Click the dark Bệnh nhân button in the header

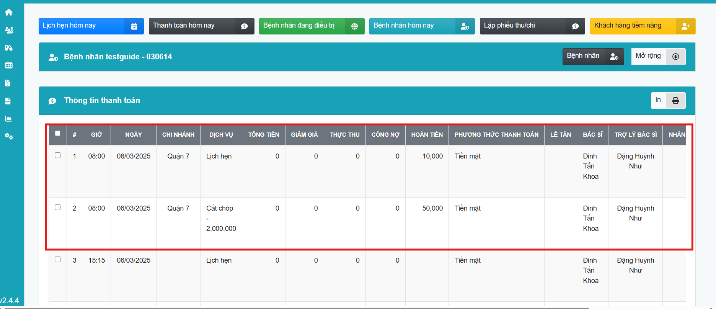pos(593,57)
